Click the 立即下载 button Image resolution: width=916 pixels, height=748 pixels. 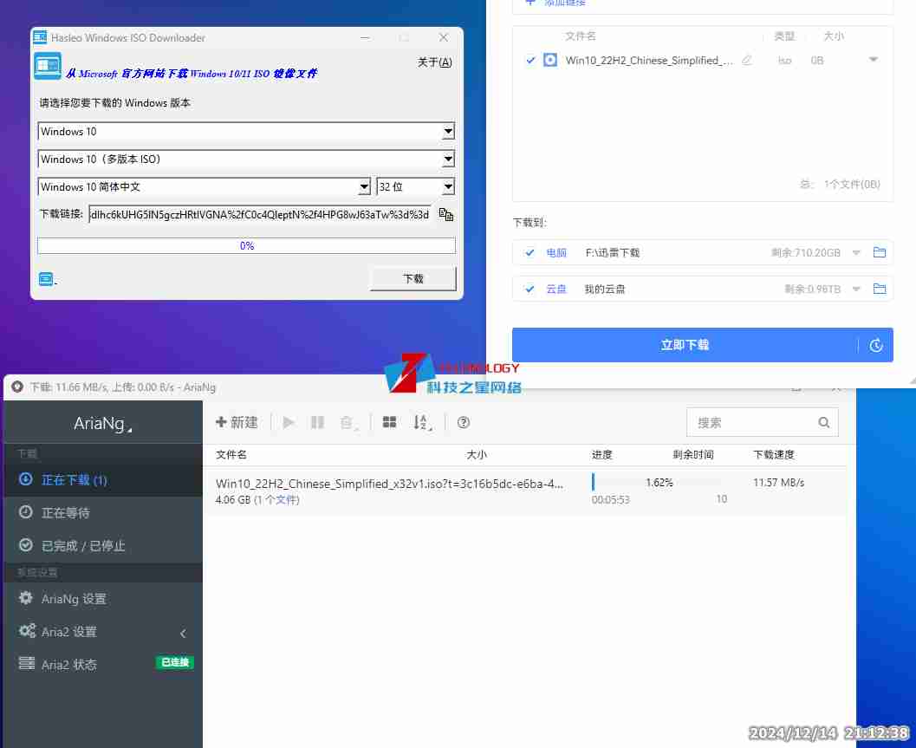tap(685, 344)
